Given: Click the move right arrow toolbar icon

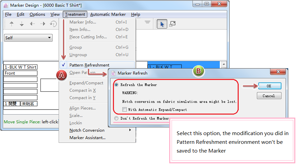Looking at the screenshot, I should point(43,24).
